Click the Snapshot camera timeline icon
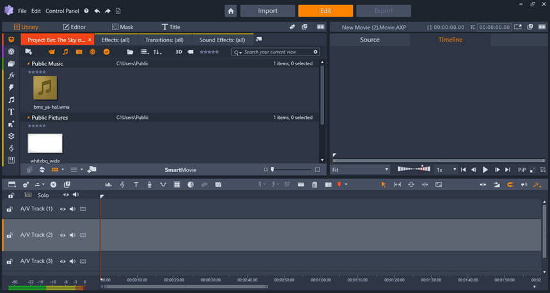Viewport: 550px width, 293px height. pyautogui.click(x=328, y=185)
